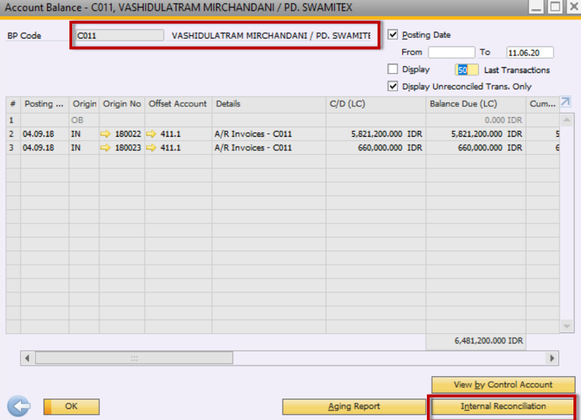Select row number 2 in the table
The image size is (581, 420).
coord(13,134)
